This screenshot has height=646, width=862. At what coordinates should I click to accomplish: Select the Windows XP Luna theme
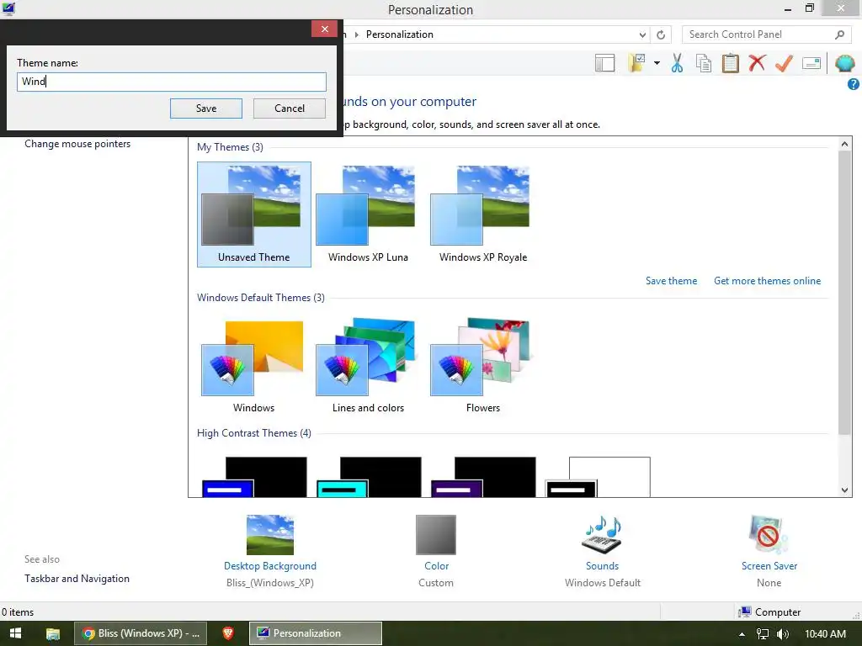click(x=369, y=214)
